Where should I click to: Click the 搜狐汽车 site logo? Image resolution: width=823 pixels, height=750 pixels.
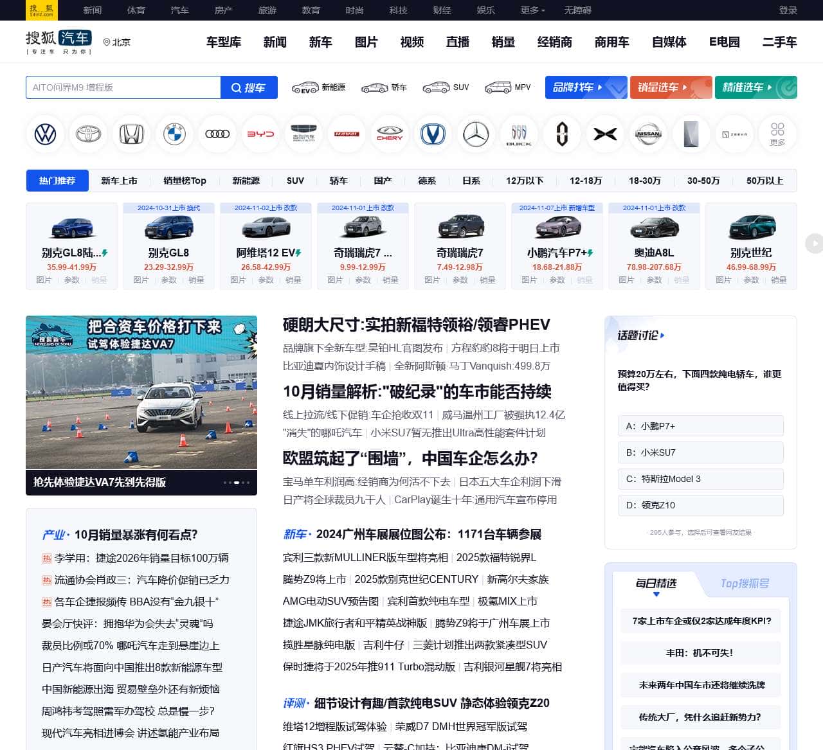pyautogui.click(x=59, y=42)
